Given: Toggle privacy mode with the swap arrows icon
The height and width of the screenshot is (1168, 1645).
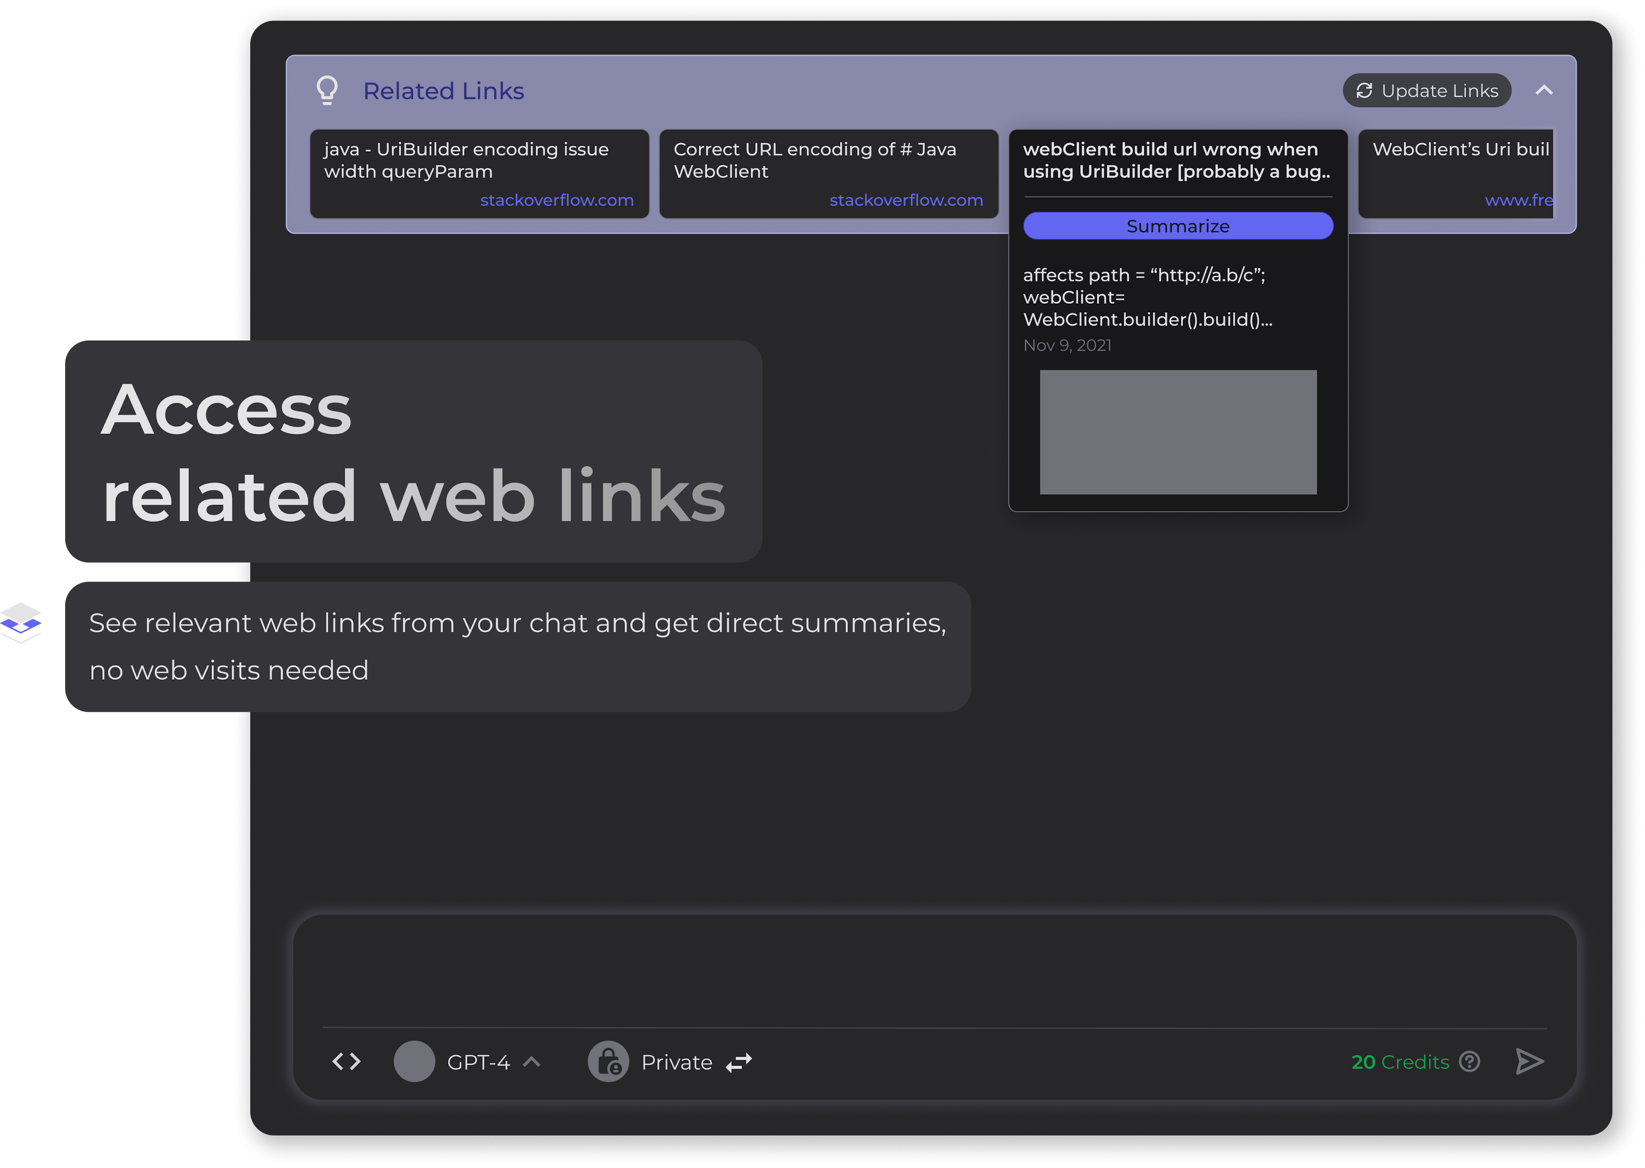Looking at the screenshot, I should [739, 1062].
